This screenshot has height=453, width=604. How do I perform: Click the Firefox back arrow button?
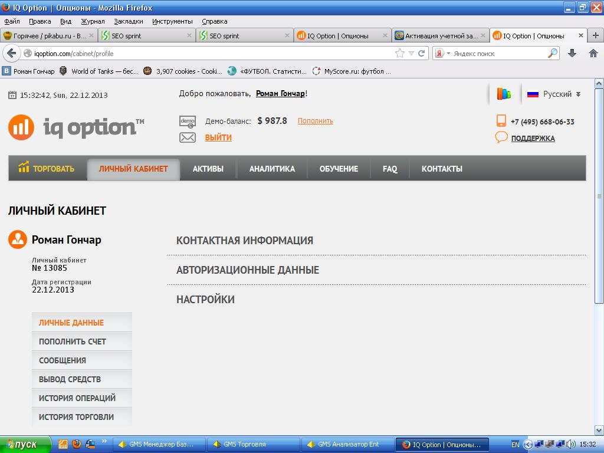(12, 53)
